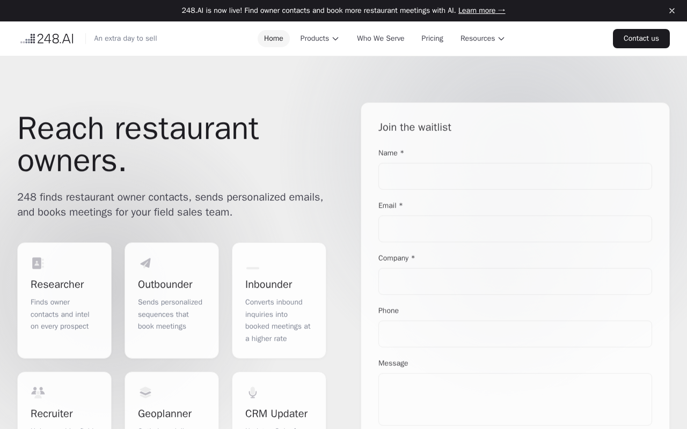This screenshot has height=429, width=687.
Task: Click the '248 finds restaurant owner contacts' subheading
Action: pyautogui.click(x=170, y=205)
